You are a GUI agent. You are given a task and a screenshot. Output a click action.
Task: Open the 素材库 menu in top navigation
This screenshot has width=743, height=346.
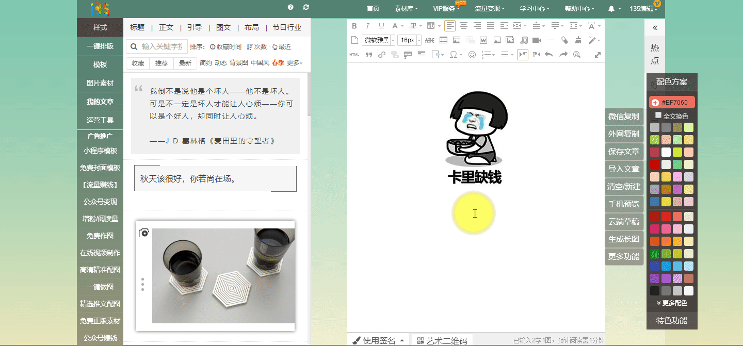(406, 8)
